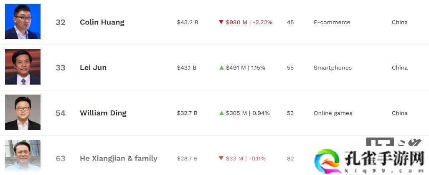Viewport: 429px width, 175px height.
Task: Click Colin Huang's $43.2 B net worth
Action: pos(187,22)
